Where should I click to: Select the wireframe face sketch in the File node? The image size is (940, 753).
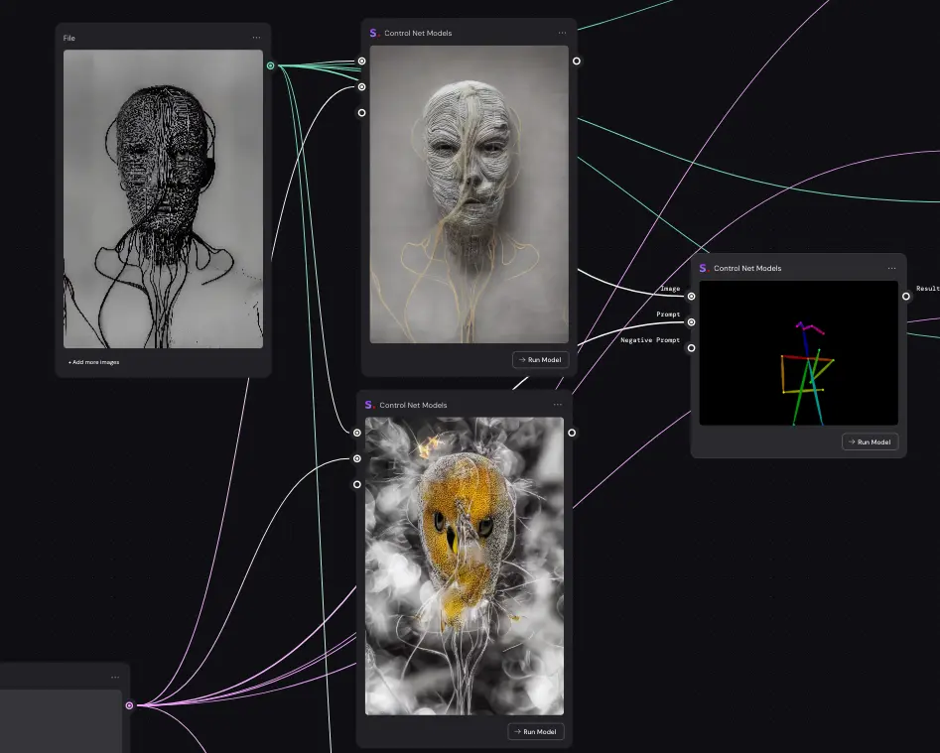[x=163, y=198]
